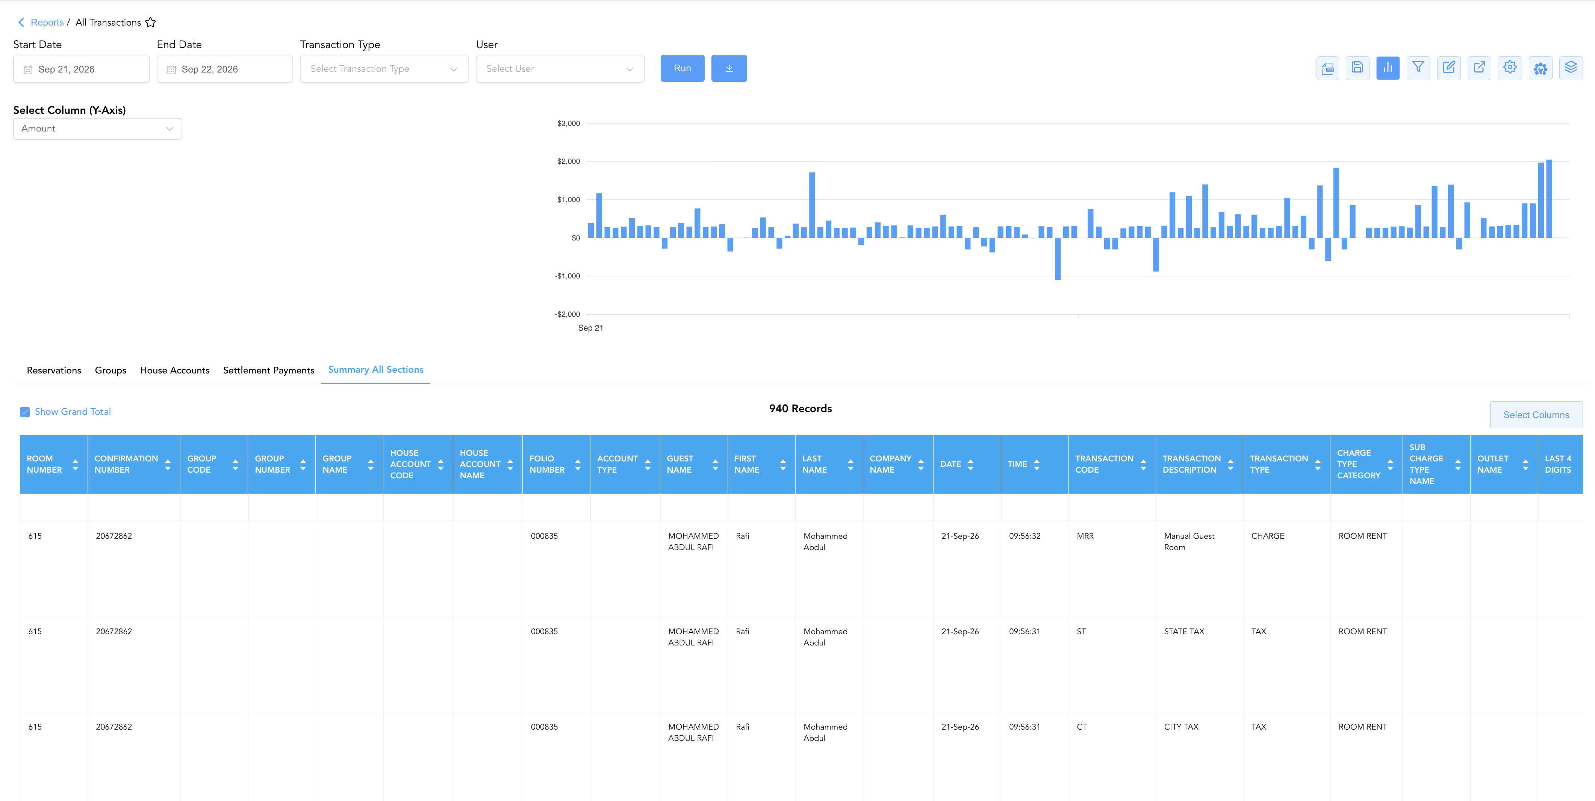Open the Start Date picker field
1595x801 pixels.
tap(81, 70)
